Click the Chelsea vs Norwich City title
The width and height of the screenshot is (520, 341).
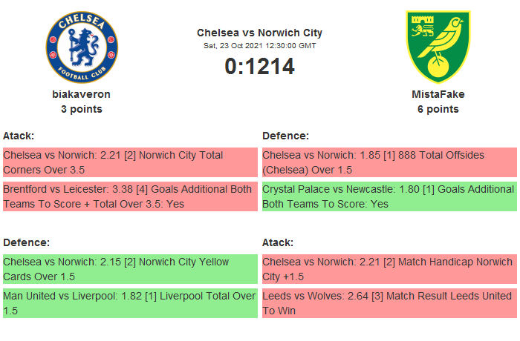click(x=259, y=33)
